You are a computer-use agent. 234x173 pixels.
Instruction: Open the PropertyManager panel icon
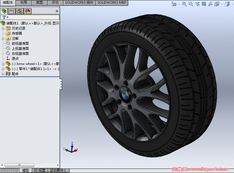[12, 11]
